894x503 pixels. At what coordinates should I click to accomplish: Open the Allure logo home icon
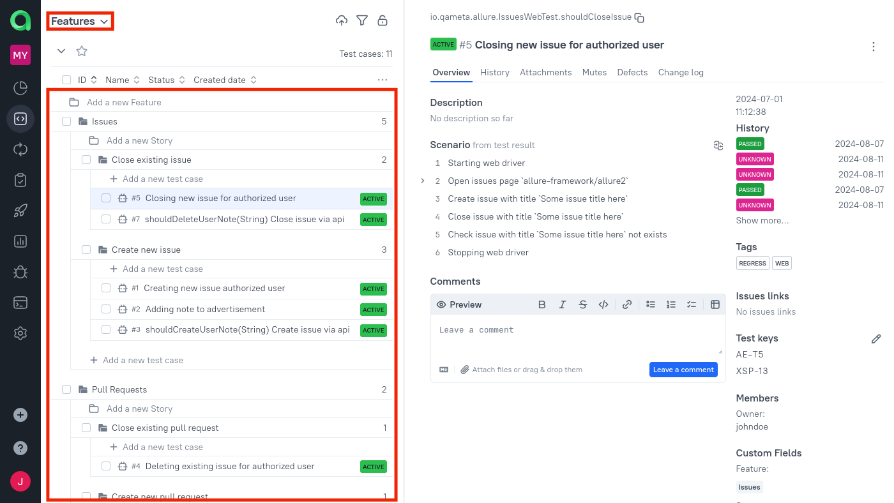(x=20, y=21)
